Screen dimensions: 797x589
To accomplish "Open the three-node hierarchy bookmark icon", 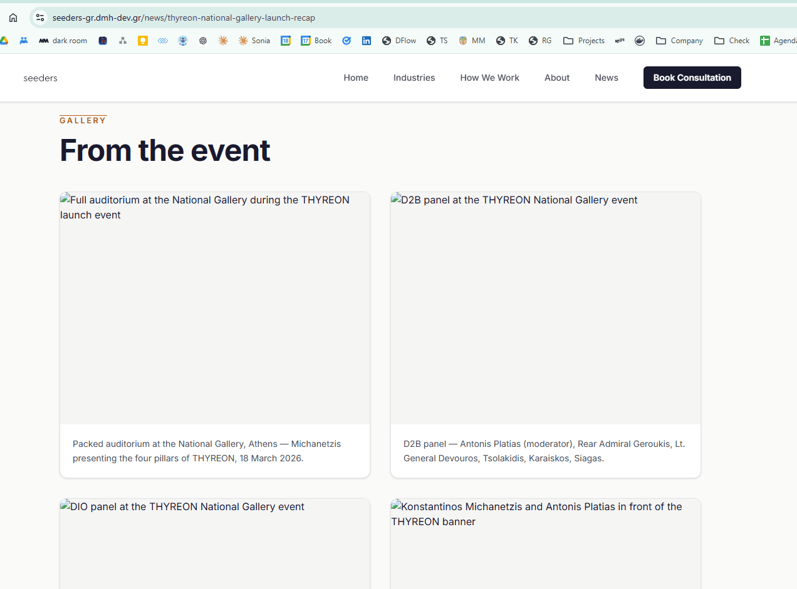I will [123, 41].
